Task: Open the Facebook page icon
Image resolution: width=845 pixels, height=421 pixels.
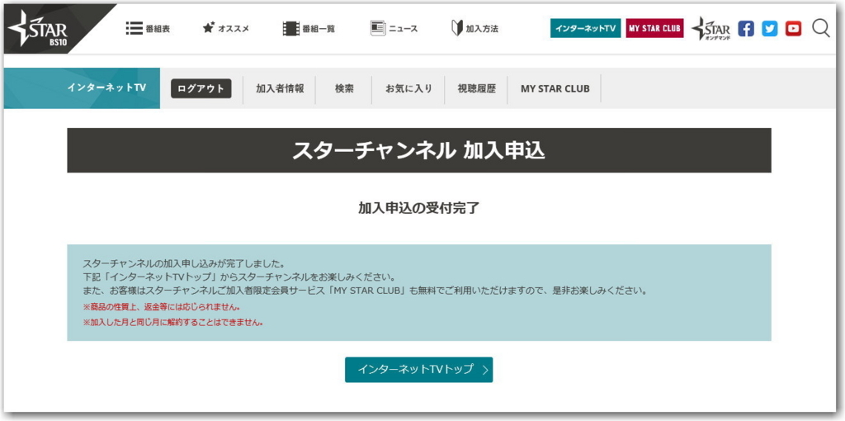Action: 746,29
